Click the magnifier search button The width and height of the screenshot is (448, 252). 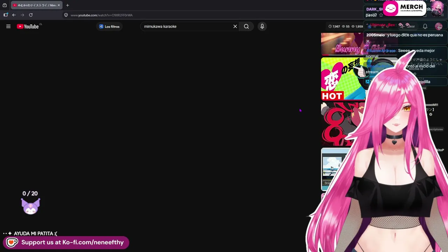click(246, 26)
